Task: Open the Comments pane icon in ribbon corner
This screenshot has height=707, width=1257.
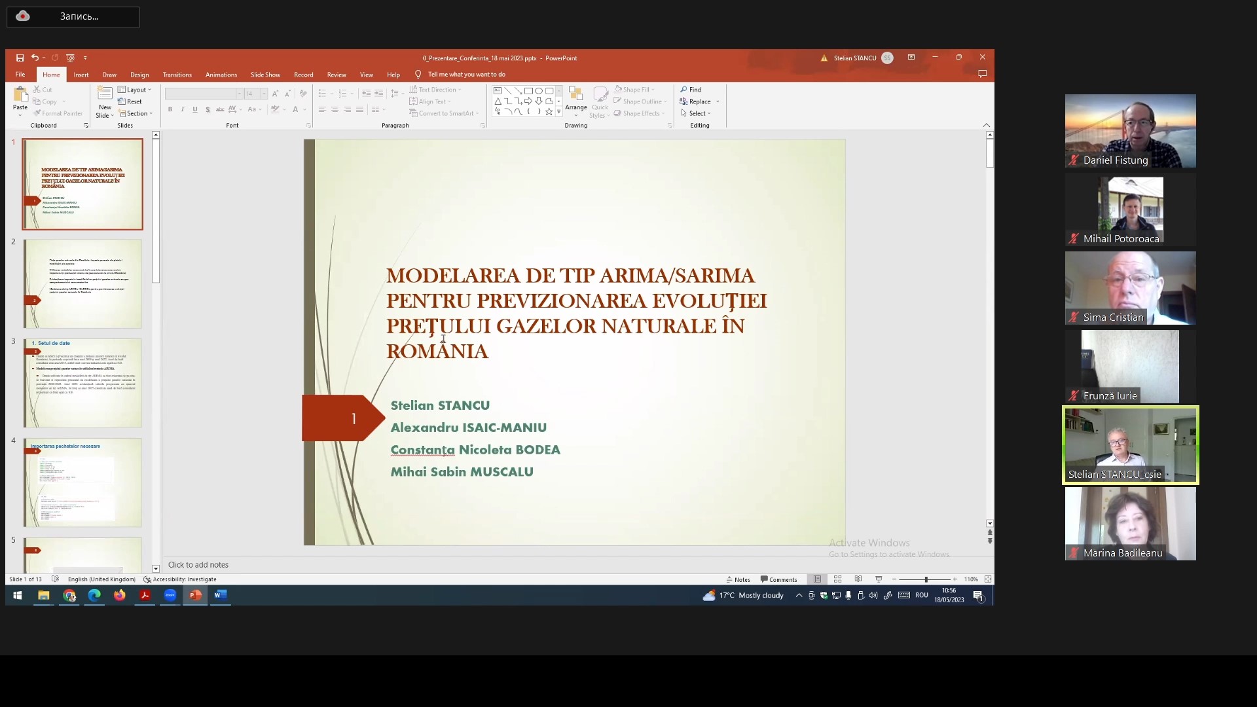Action: coord(982,74)
